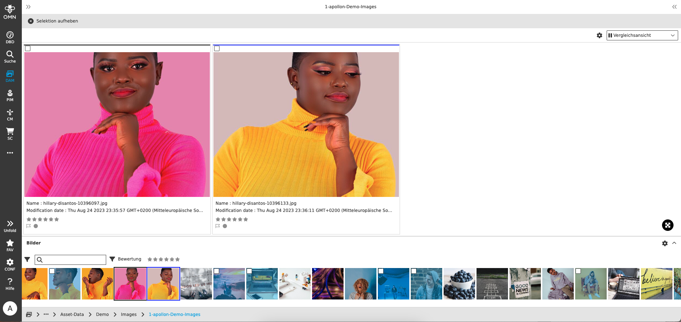The image size is (681, 322).
Task: Tick the checkbox on hillary-disantos-10396097.jpg
Action: click(28, 49)
